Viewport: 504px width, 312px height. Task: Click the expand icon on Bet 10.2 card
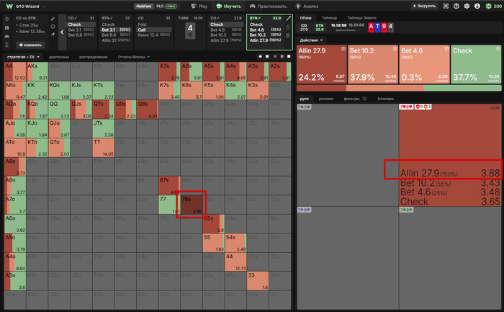coord(395,48)
